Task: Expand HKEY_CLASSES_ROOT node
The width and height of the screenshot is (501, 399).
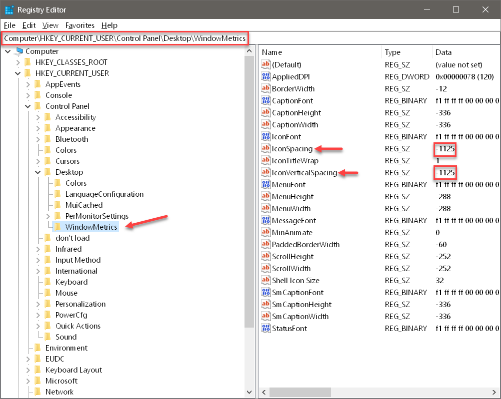Action: (18, 62)
